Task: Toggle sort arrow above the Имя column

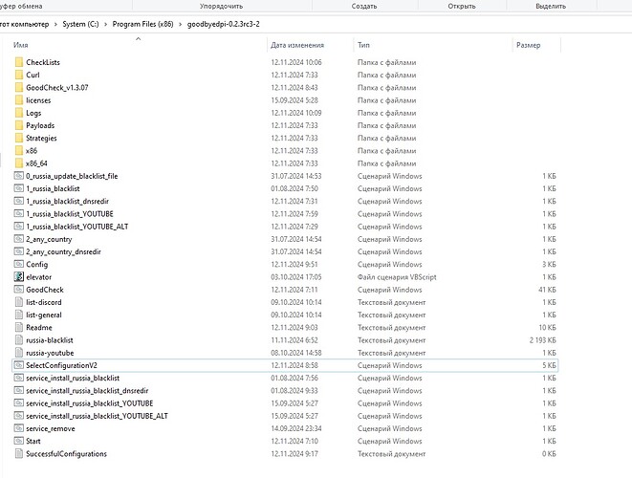Action: pos(139,38)
